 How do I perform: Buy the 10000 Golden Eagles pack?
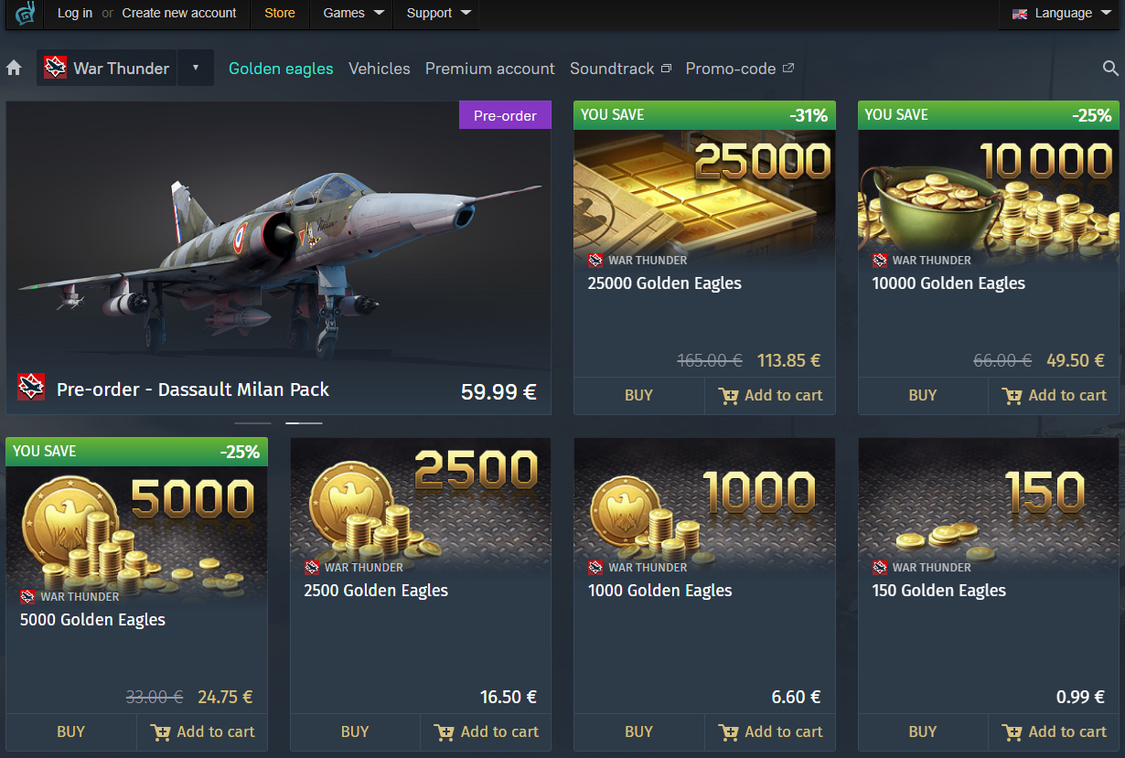pyautogui.click(x=923, y=396)
